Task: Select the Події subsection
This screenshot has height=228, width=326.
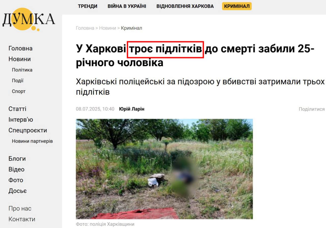Action: tap(18, 81)
